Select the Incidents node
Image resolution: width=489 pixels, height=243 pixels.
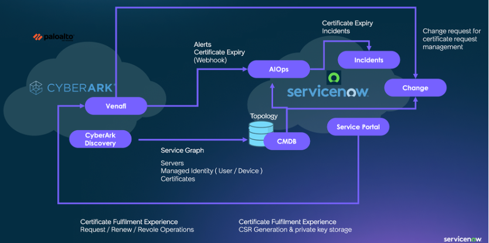click(369, 60)
